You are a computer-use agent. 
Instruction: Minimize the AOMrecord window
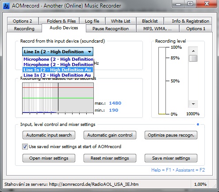178,4
